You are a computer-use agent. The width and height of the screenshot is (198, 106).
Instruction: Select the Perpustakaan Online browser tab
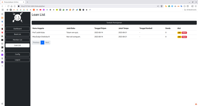pyautogui.click(x=13, y=2)
